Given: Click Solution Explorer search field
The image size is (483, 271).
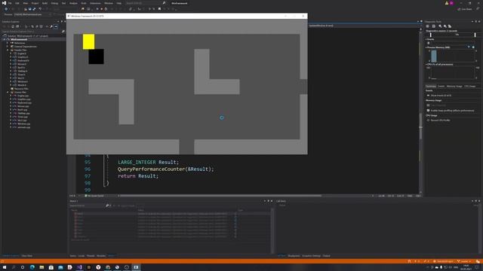Looking at the screenshot, I should pos(32,32).
